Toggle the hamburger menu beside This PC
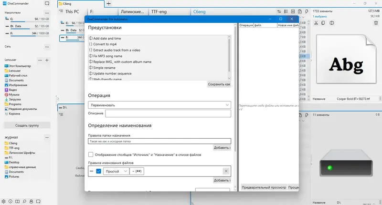This screenshot has height=205, width=382. pyautogui.click(x=61, y=11)
